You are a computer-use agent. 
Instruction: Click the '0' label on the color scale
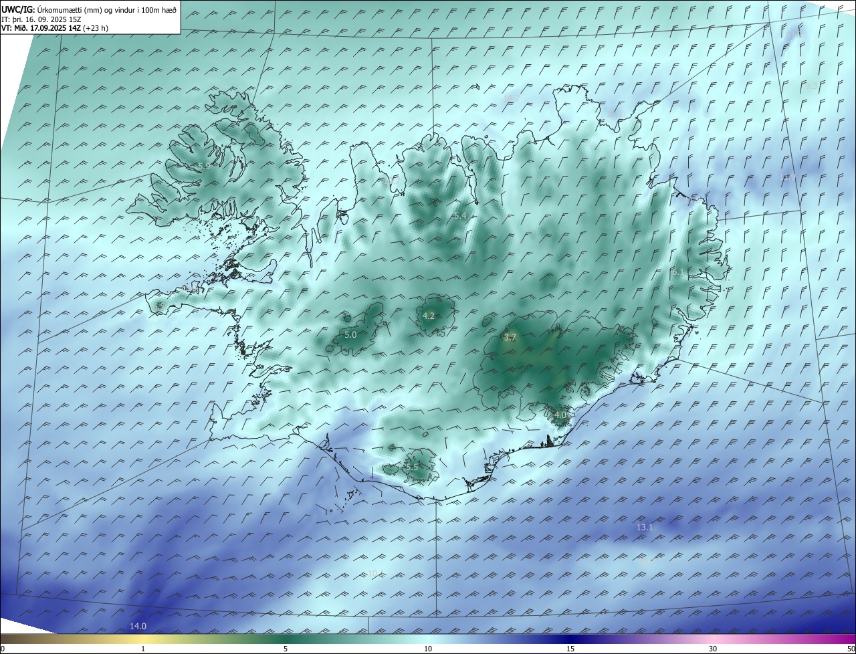point(2,649)
